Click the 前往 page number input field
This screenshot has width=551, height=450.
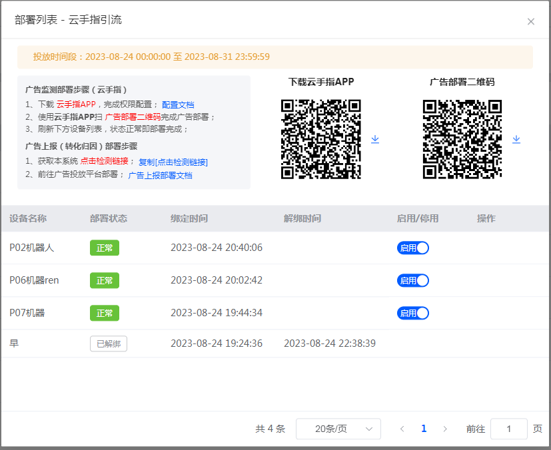508,429
